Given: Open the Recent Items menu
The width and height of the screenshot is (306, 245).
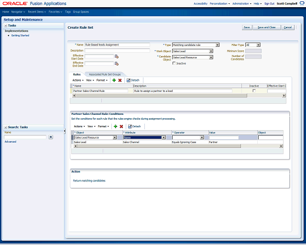Looking at the screenshot, I should 37,11.
